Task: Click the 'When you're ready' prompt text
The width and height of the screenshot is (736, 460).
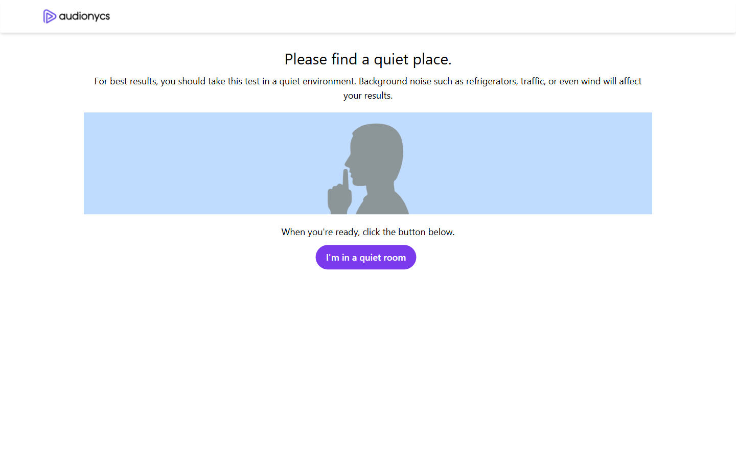Action: pos(367,232)
